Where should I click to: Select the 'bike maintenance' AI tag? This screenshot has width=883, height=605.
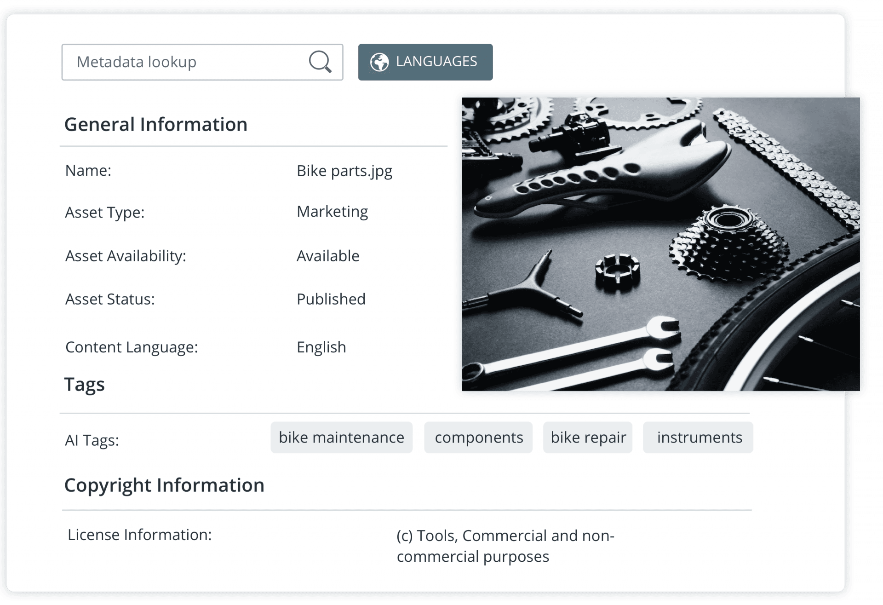341,438
